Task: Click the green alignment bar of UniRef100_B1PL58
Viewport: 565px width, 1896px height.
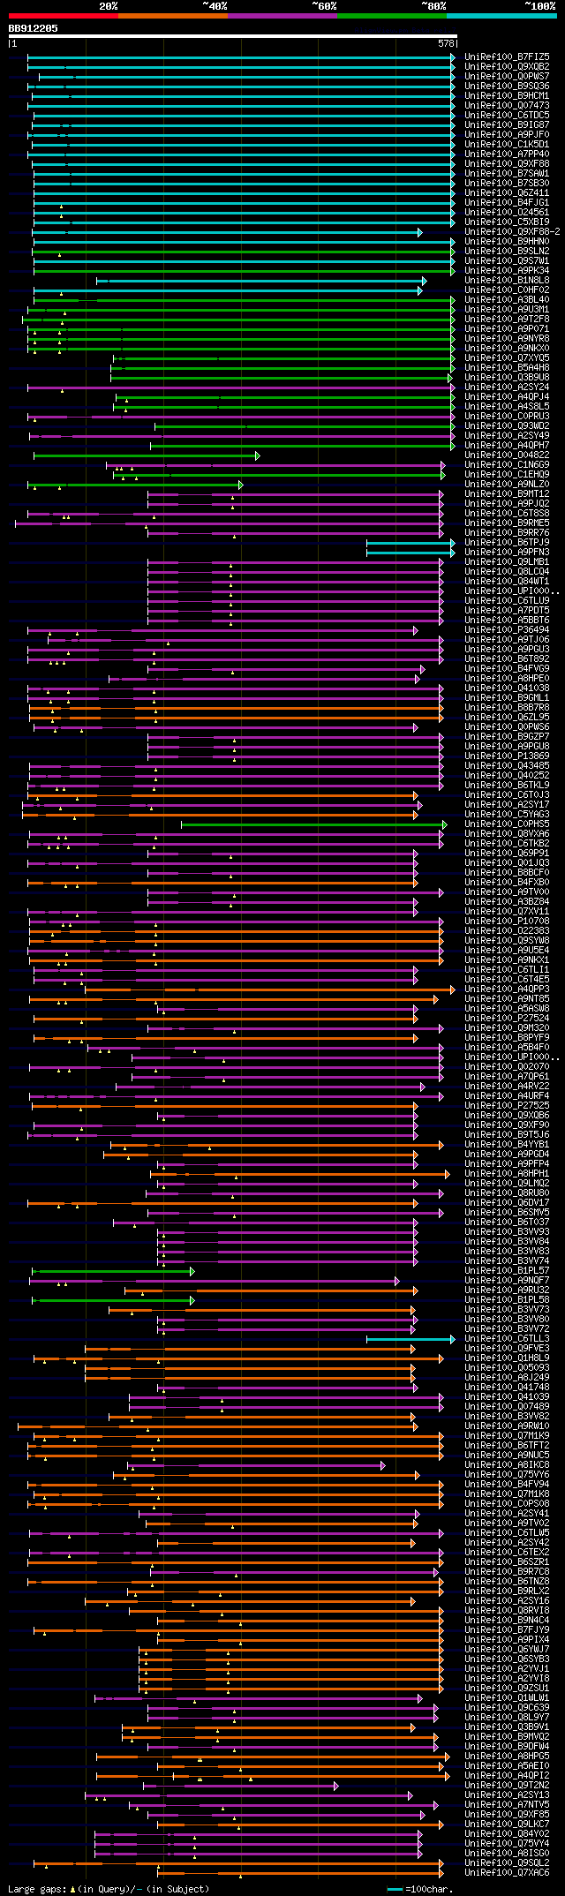Action: (x=113, y=1300)
